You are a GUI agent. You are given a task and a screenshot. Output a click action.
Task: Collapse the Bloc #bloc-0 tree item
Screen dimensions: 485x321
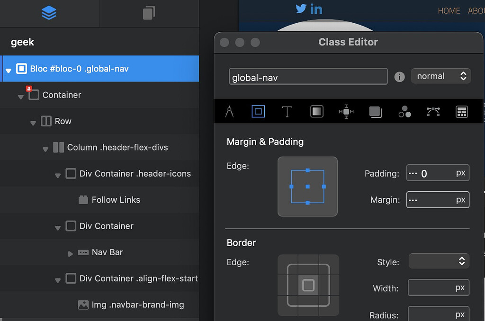9,69
